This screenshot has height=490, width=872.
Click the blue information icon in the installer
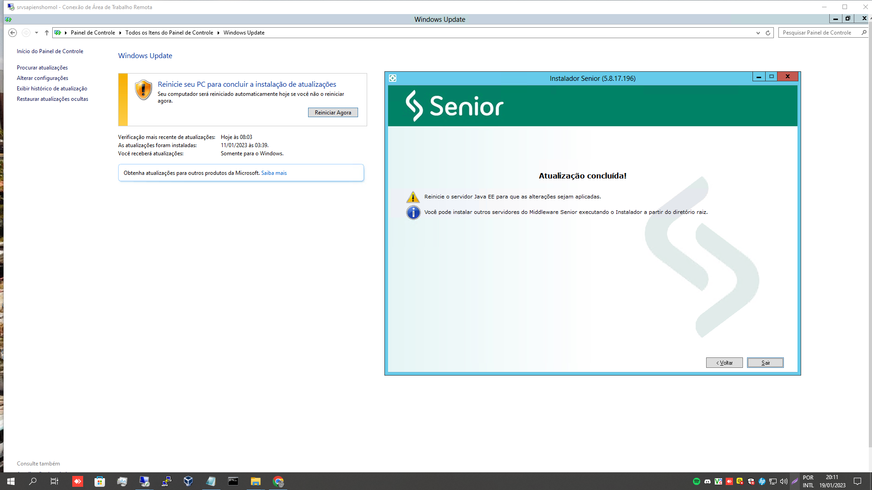click(413, 213)
